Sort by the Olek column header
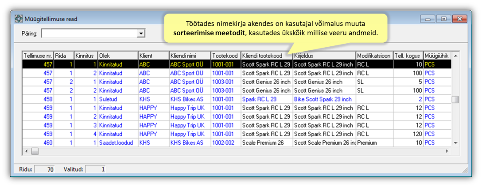This screenshot has height=187, width=482. coord(118,56)
